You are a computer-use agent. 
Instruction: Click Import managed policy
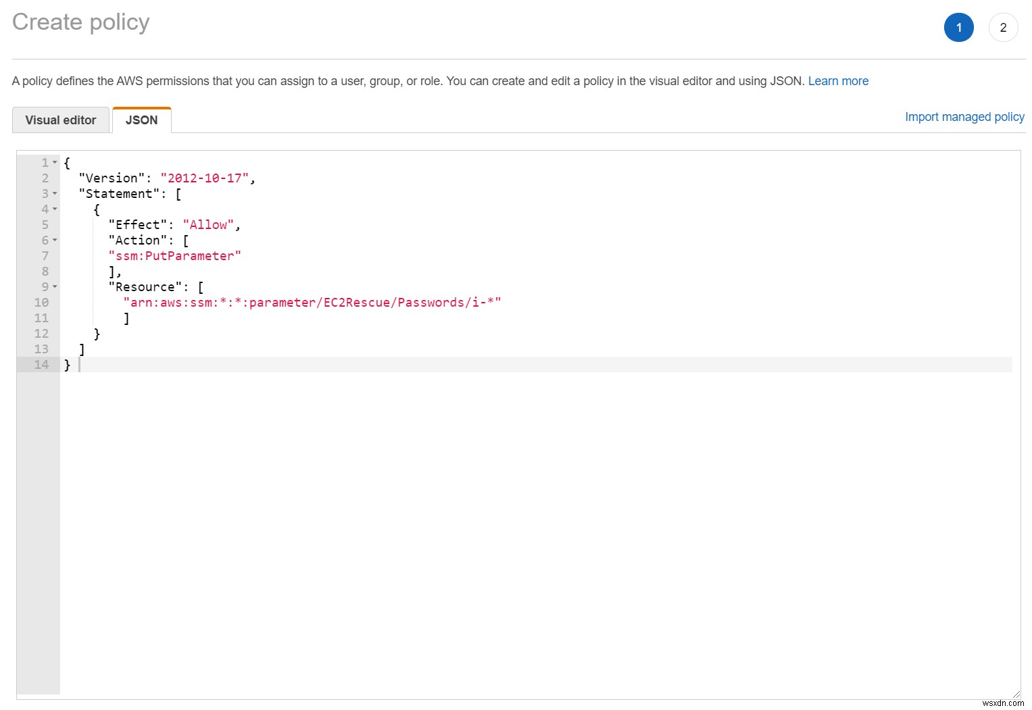964,116
